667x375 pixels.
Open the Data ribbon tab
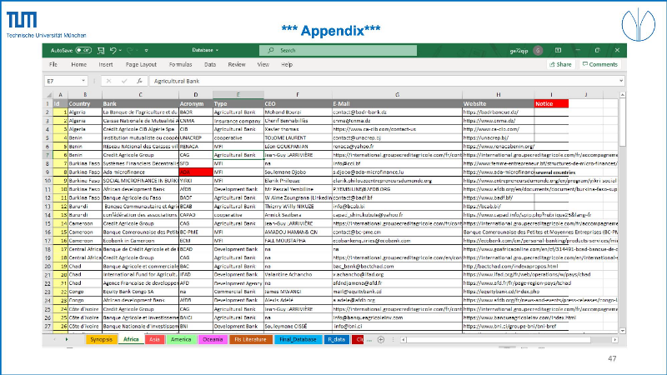(210, 65)
